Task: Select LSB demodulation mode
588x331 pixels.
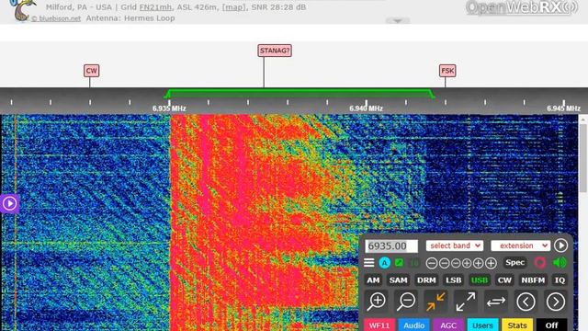Action: pyautogui.click(x=453, y=280)
